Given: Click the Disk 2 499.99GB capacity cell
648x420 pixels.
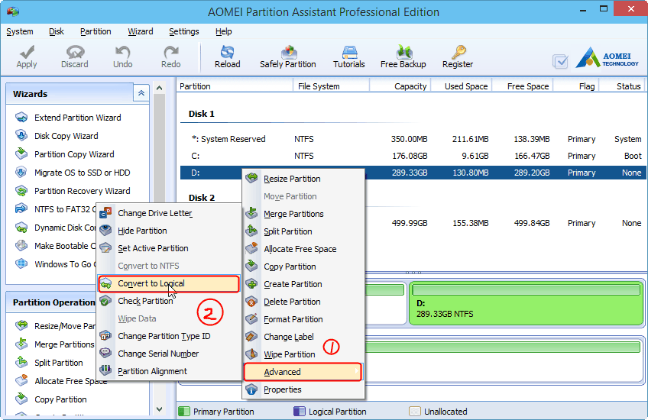Looking at the screenshot, I should click(409, 223).
